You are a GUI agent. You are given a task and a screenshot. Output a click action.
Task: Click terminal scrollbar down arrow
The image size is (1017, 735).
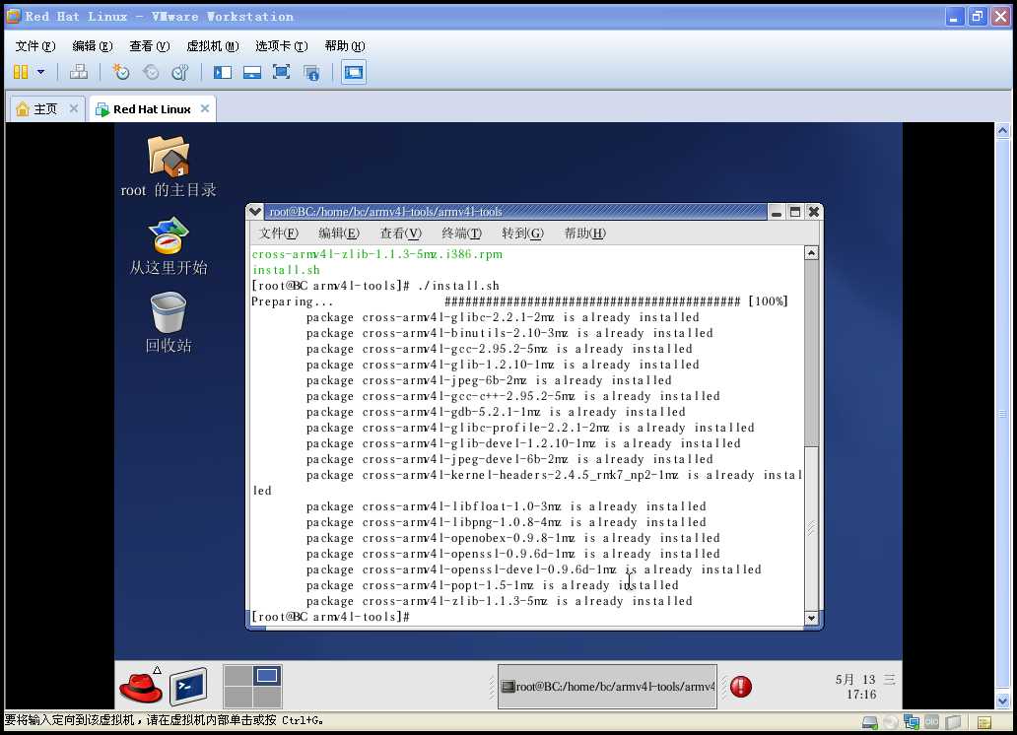(x=811, y=618)
